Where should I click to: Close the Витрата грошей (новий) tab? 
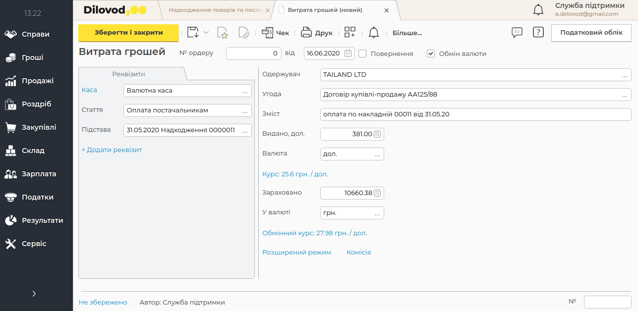point(387,10)
